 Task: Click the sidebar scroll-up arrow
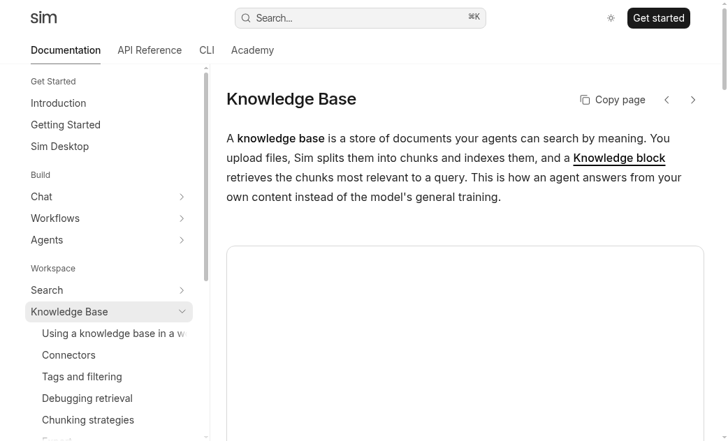tap(206, 68)
